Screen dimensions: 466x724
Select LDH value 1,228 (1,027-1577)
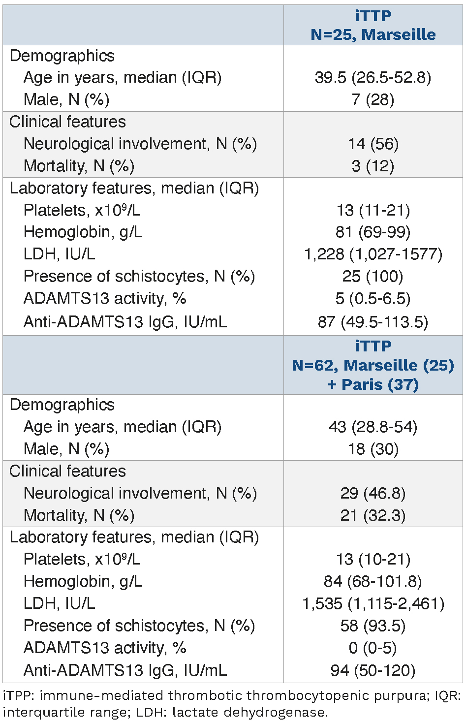373,254
